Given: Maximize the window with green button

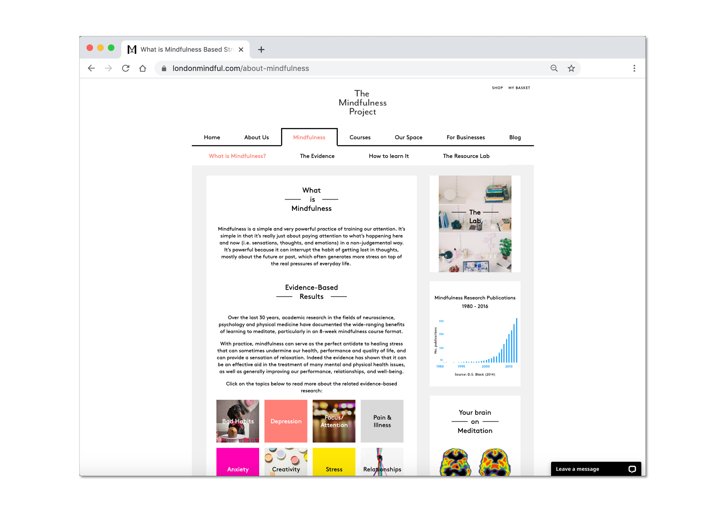Looking at the screenshot, I should tap(111, 48).
